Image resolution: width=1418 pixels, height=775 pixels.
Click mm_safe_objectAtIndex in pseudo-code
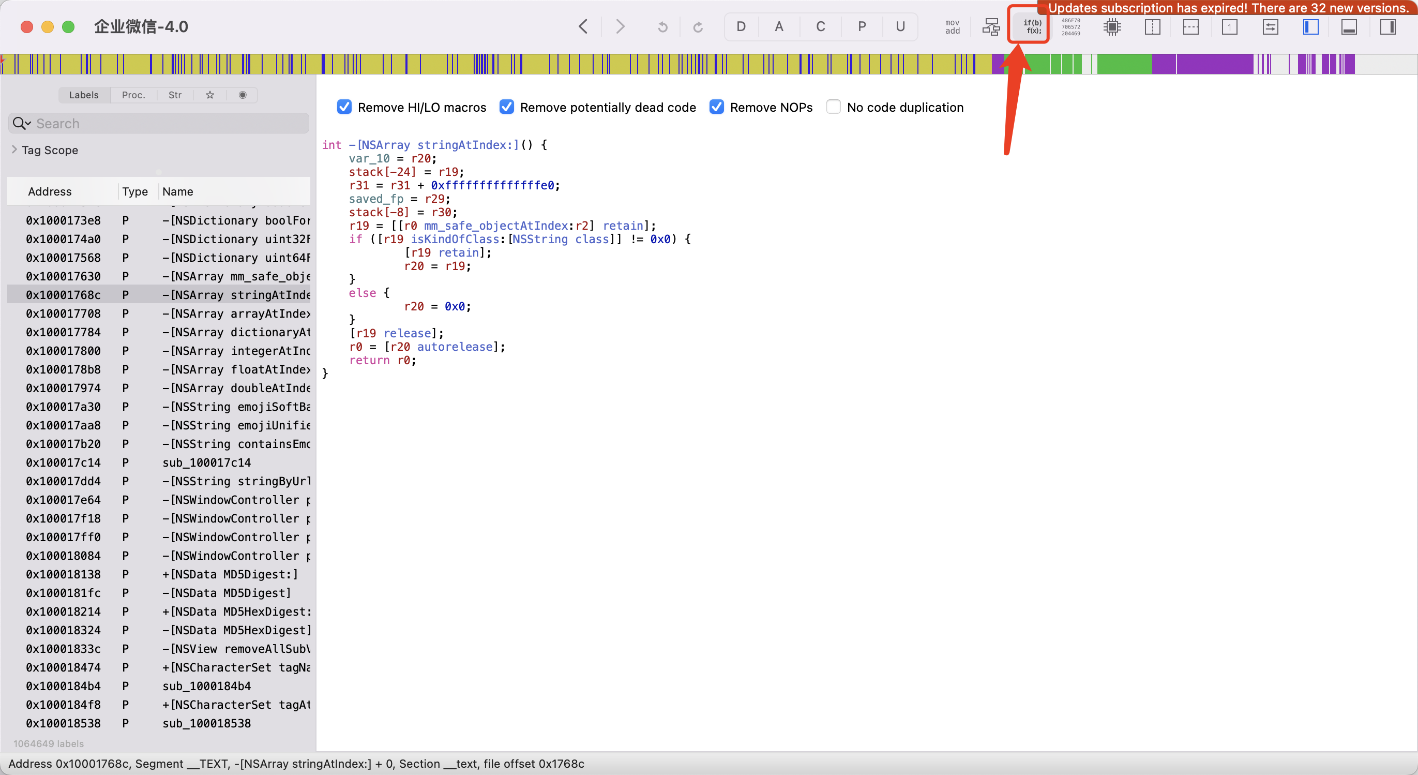pos(496,225)
